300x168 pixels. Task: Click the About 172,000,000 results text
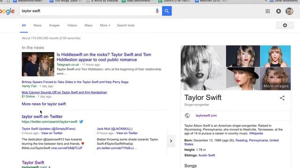51,38
